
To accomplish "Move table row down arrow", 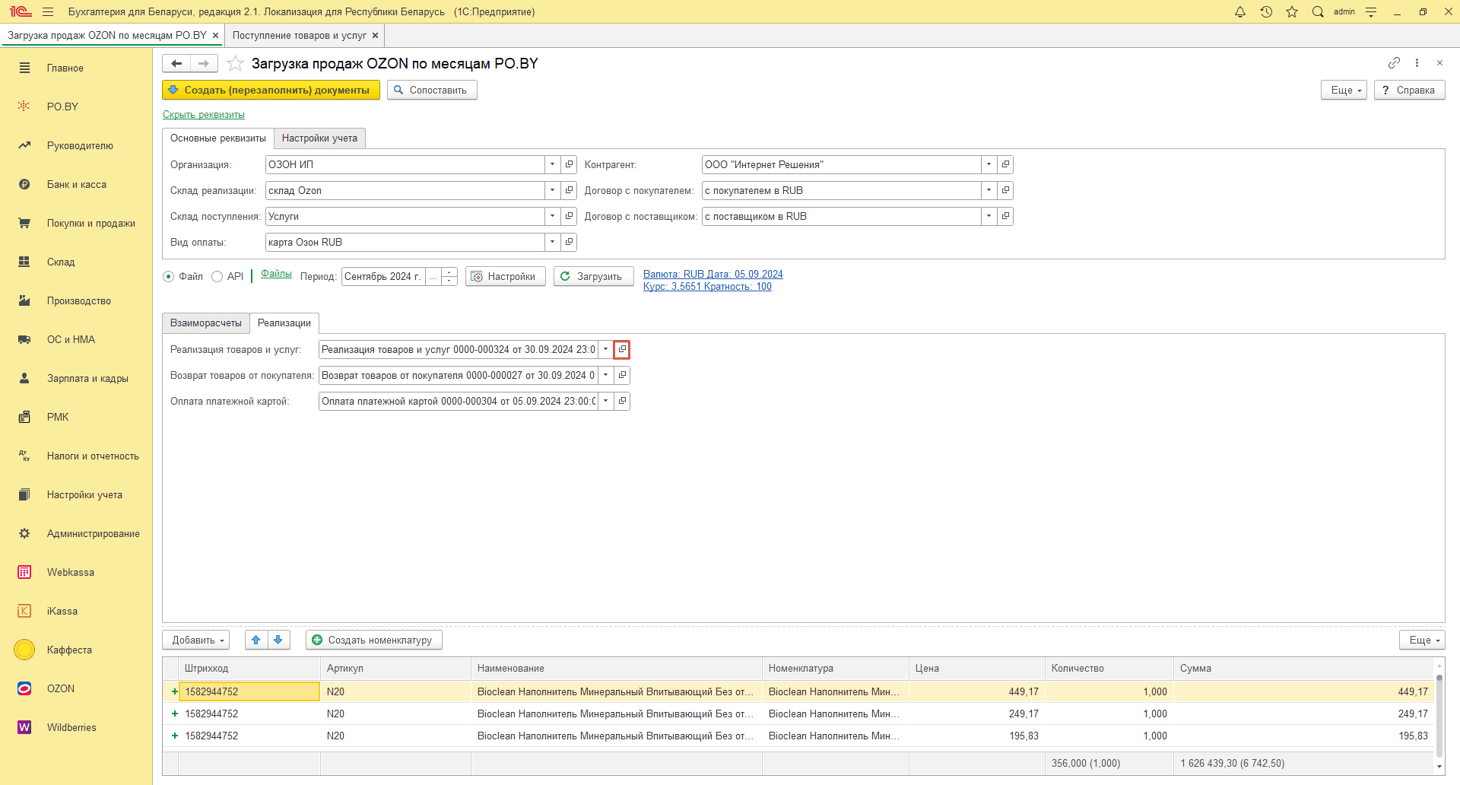I will pyautogui.click(x=278, y=640).
